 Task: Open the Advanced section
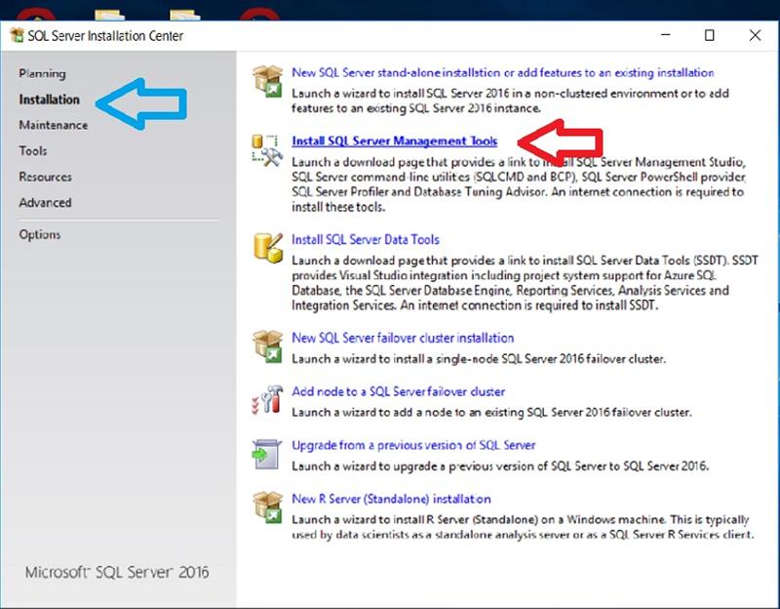point(45,202)
